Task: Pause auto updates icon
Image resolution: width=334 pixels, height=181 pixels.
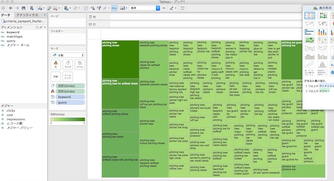Action: pyautogui.click(x=66, y=8)
